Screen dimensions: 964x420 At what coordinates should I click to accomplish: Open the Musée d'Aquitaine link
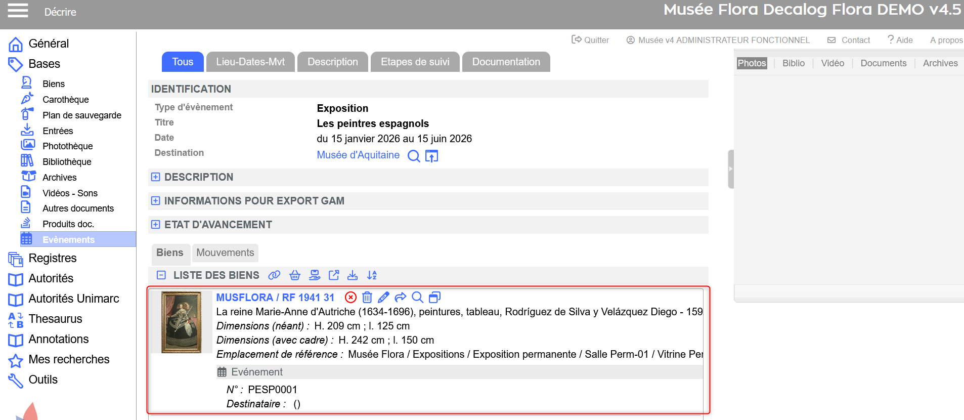[x=358, y=155]
